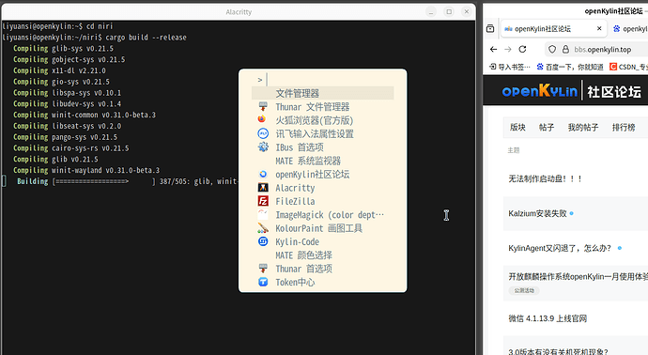648x355 pixels.
Task: Open 版块 forum navigation tab
Action: pyautogui.click(x=517, y=128)
